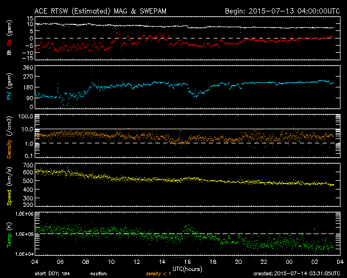
Task: Click the "18" hour label on the time axis
Action: (x=213, y=262)
